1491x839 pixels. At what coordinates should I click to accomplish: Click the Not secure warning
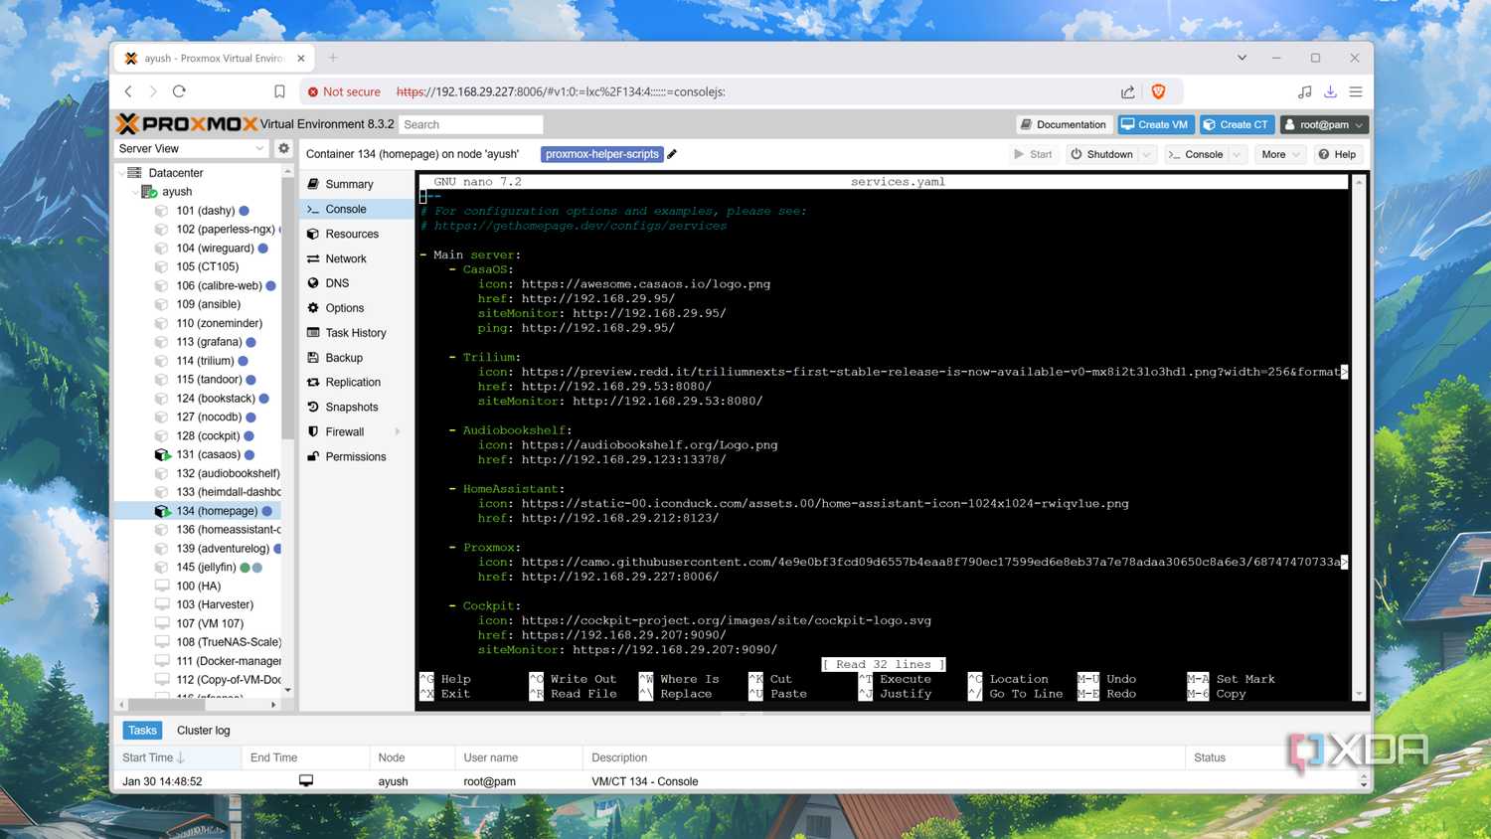tap(344, 91)
